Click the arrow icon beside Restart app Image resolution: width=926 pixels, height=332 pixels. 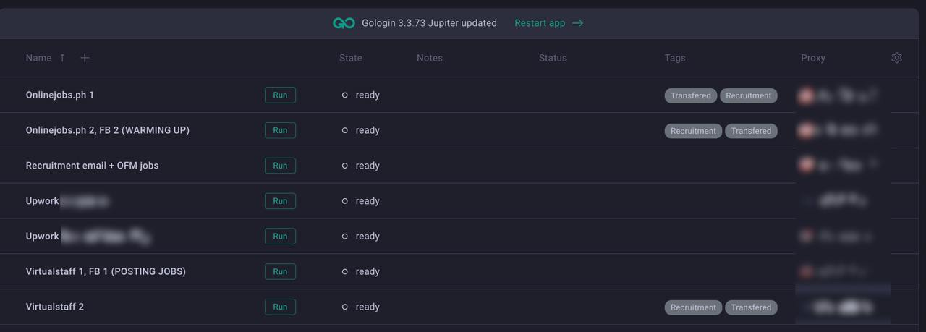(x=577, y=23)
